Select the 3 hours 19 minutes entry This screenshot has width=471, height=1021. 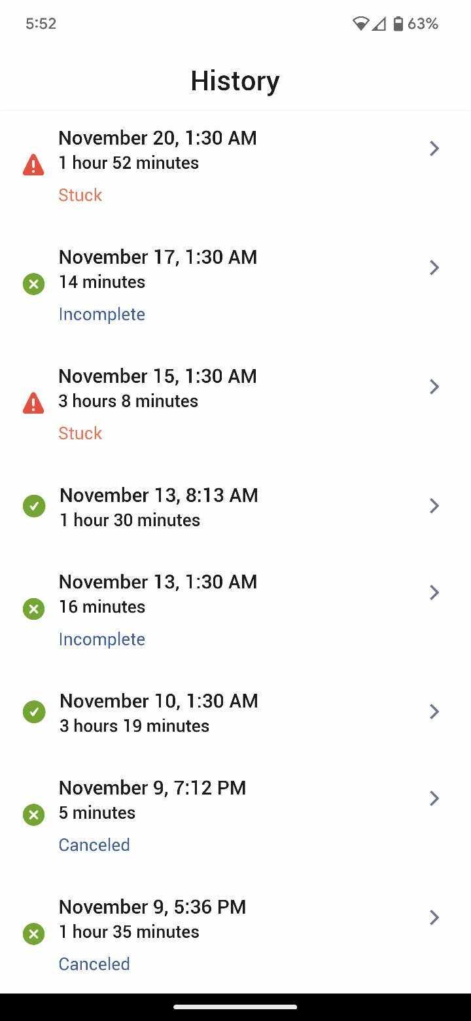pyautogui.click(x=135, y=726)
